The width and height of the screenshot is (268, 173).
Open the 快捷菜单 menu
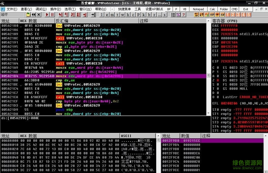click(x=124, y=9)
